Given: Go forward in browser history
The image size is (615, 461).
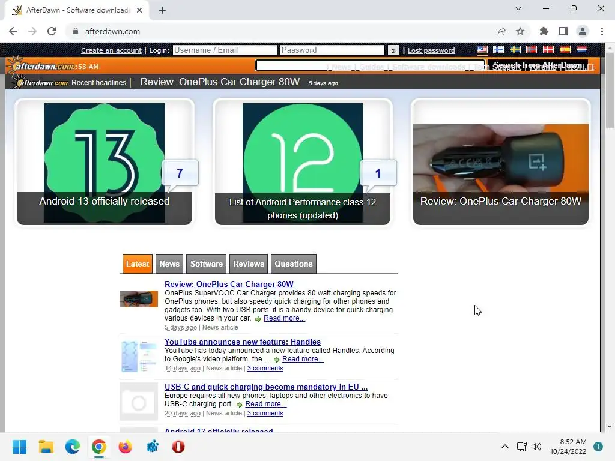Looking at the screenshot, I should tap(32, 31).
